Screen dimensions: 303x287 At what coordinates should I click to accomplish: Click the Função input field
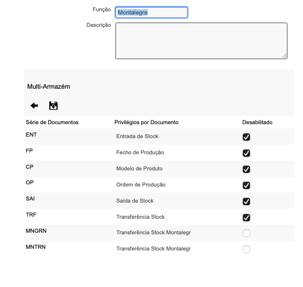coord(151,12)
